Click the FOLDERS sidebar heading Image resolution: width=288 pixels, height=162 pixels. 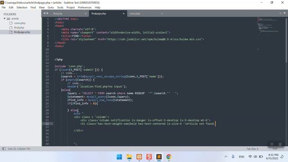10,14
